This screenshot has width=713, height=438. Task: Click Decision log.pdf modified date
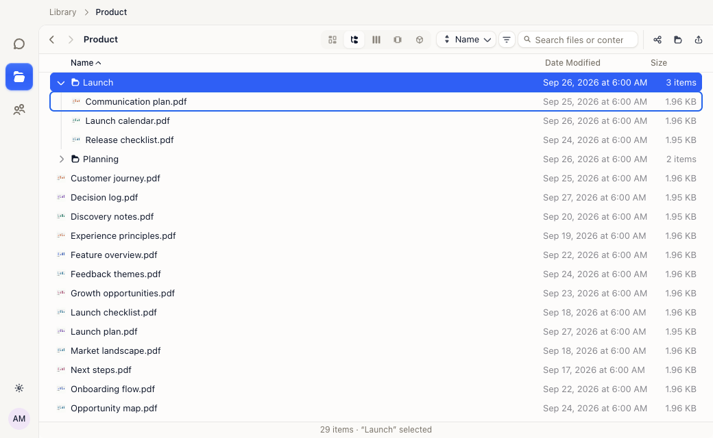pyautogui.click(x=594, y=197)
